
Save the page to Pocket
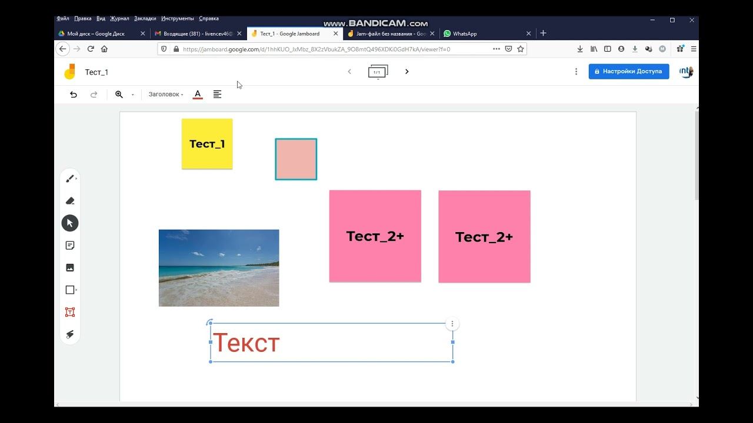508,49
